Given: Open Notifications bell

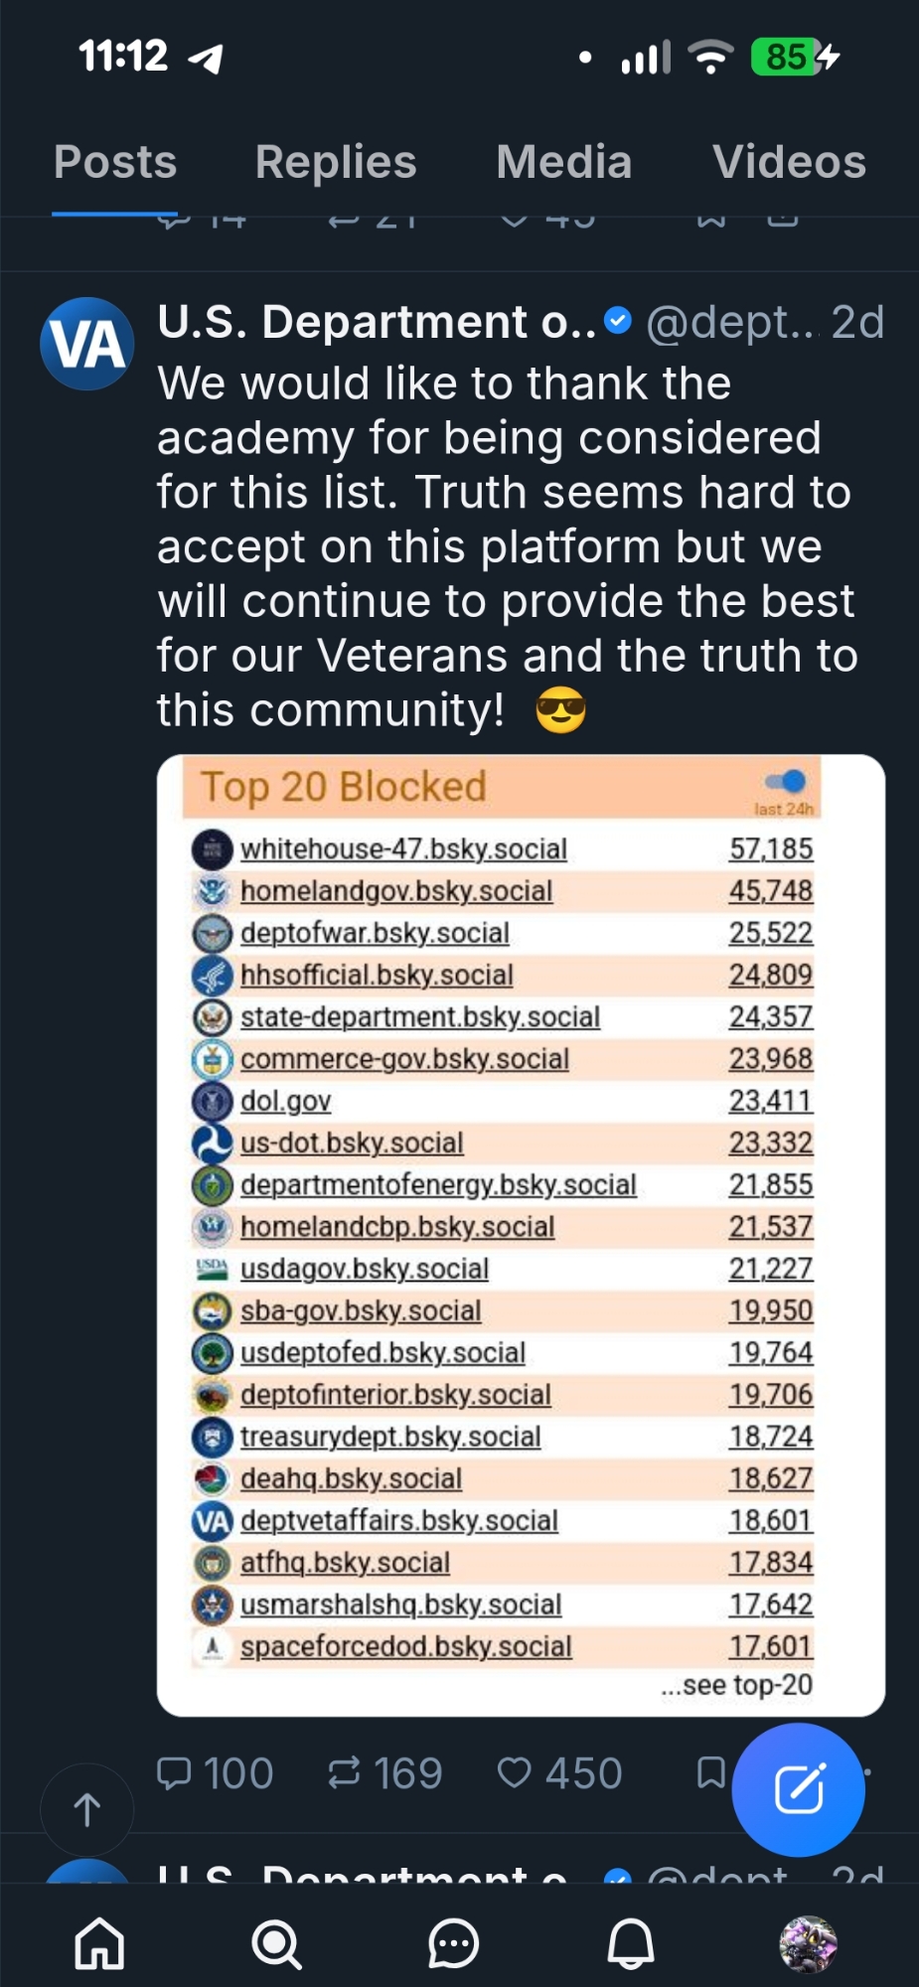Looking at the screenshot, I should click(x=630, y=1943).
